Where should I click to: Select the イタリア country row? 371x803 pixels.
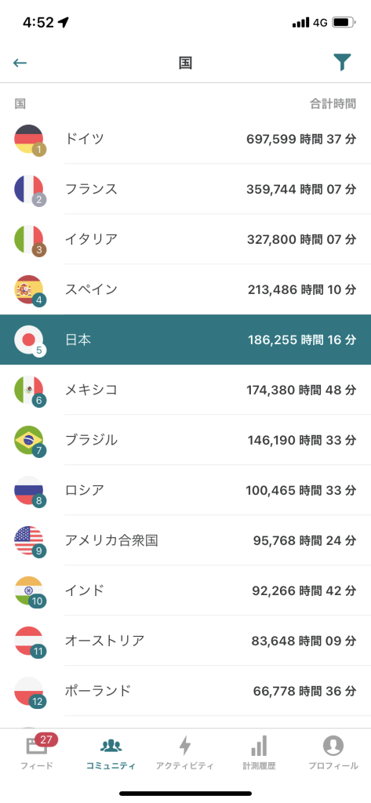point(185,239)
